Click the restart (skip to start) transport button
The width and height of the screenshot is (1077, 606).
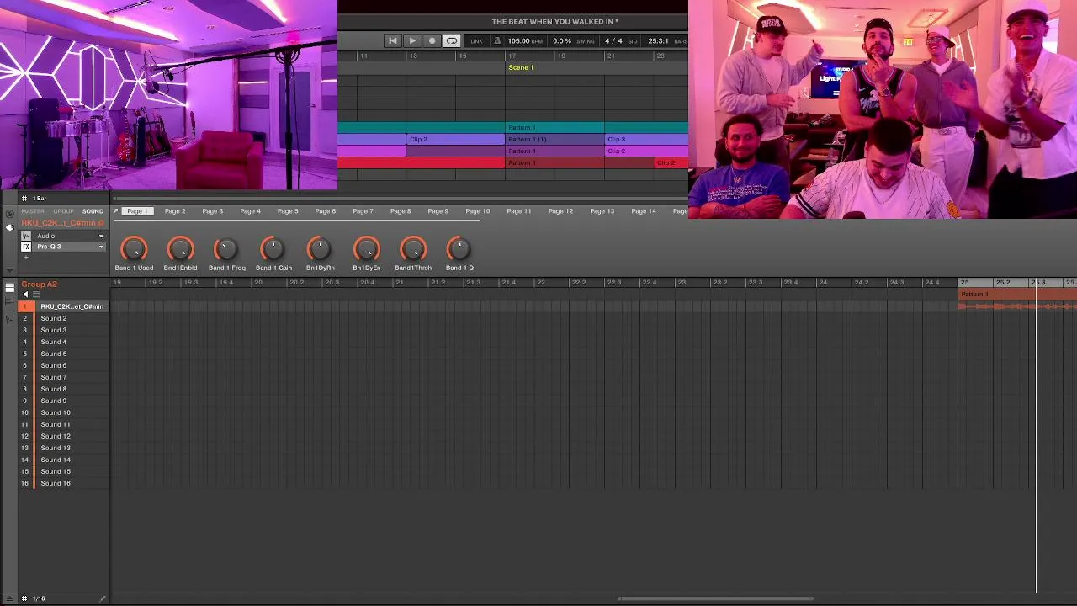tap(392, 40)
